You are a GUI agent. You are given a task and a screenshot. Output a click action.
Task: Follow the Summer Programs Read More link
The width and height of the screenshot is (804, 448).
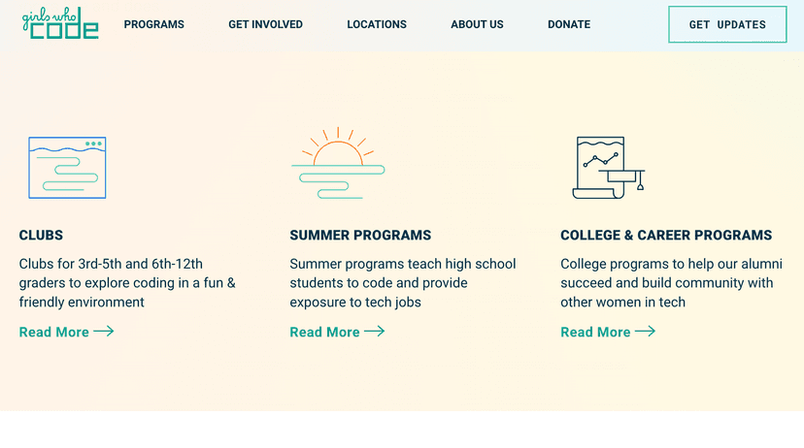[325, 332]
